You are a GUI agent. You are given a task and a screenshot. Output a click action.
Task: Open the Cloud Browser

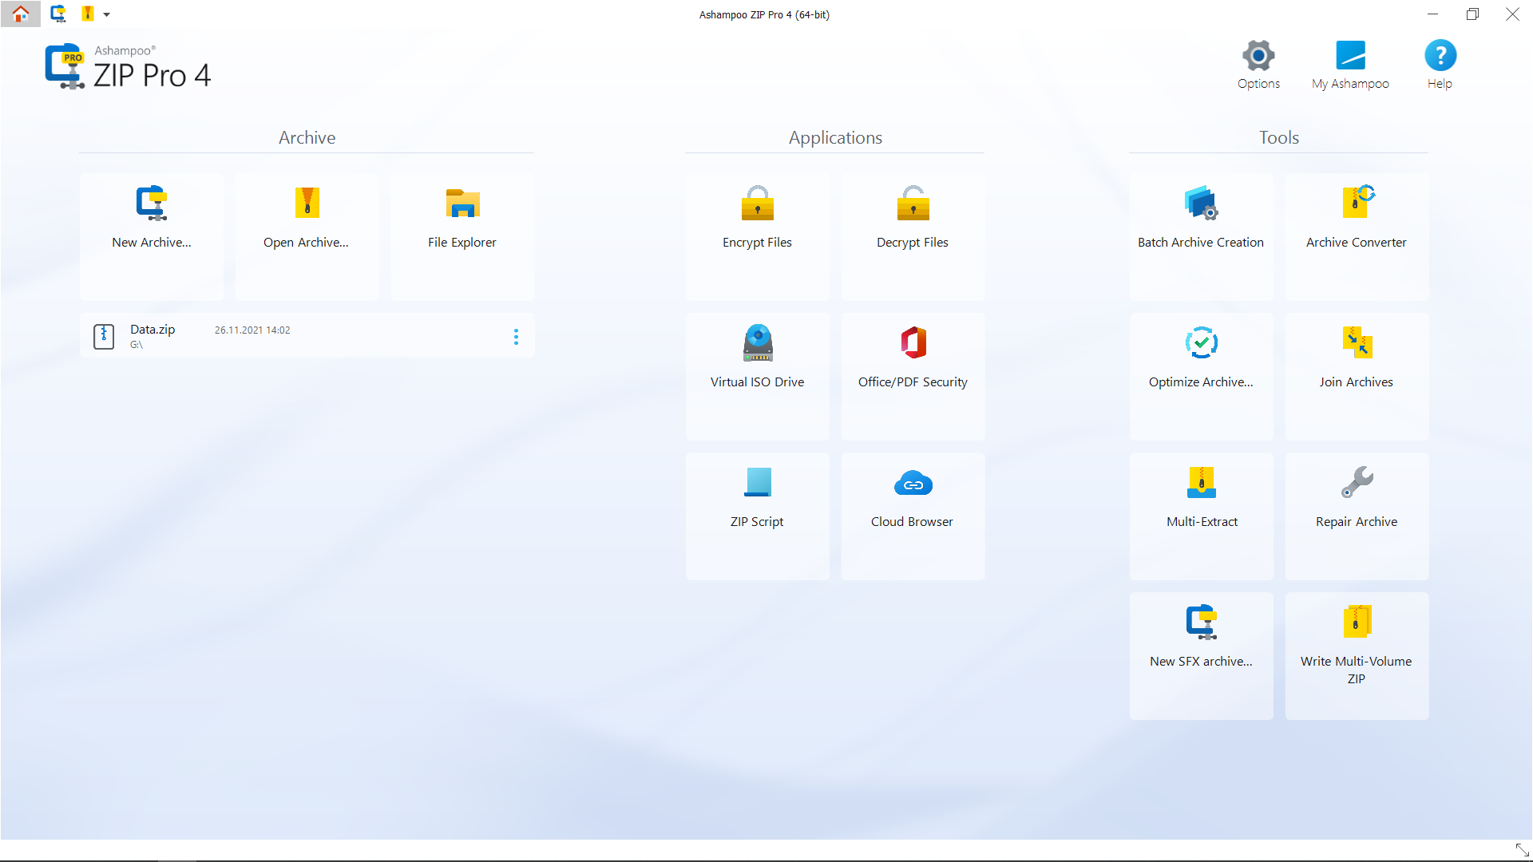tap(912, 495)
